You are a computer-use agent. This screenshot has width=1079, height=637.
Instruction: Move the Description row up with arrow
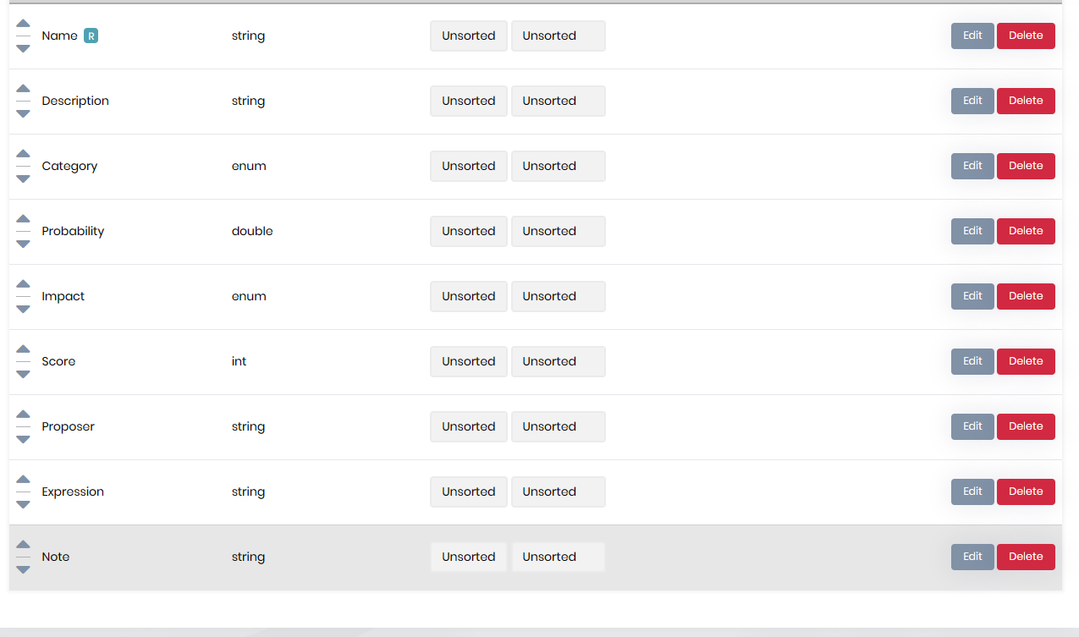(x=23, y=89)
